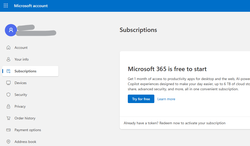Viewport: 250px width, 146px height.
Task: Click the person icon beside Your info
Action: click(8, 59)
